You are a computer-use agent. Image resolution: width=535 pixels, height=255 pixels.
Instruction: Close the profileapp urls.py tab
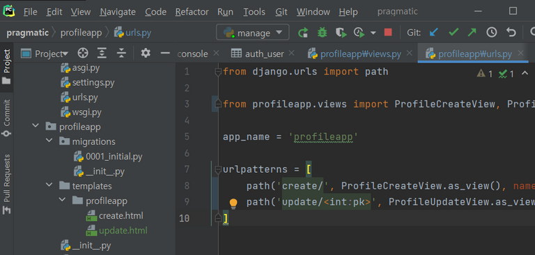520,53
